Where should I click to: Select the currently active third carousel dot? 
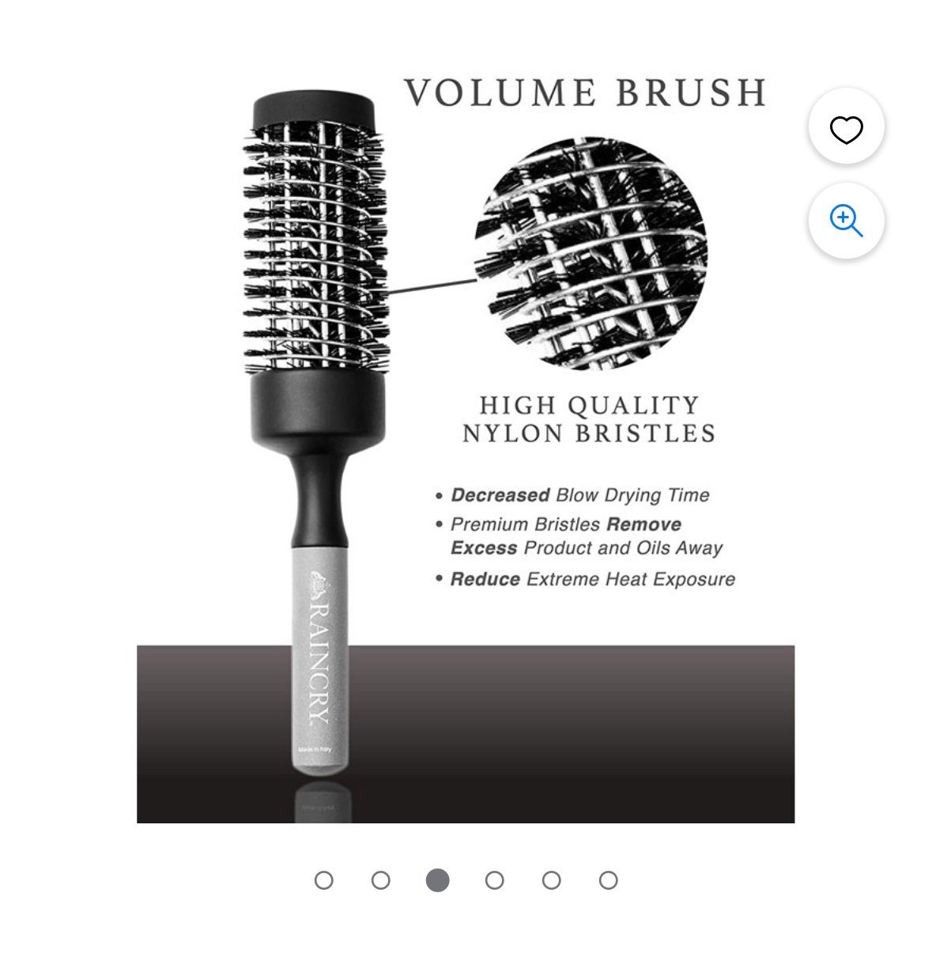tap(437, 880)
